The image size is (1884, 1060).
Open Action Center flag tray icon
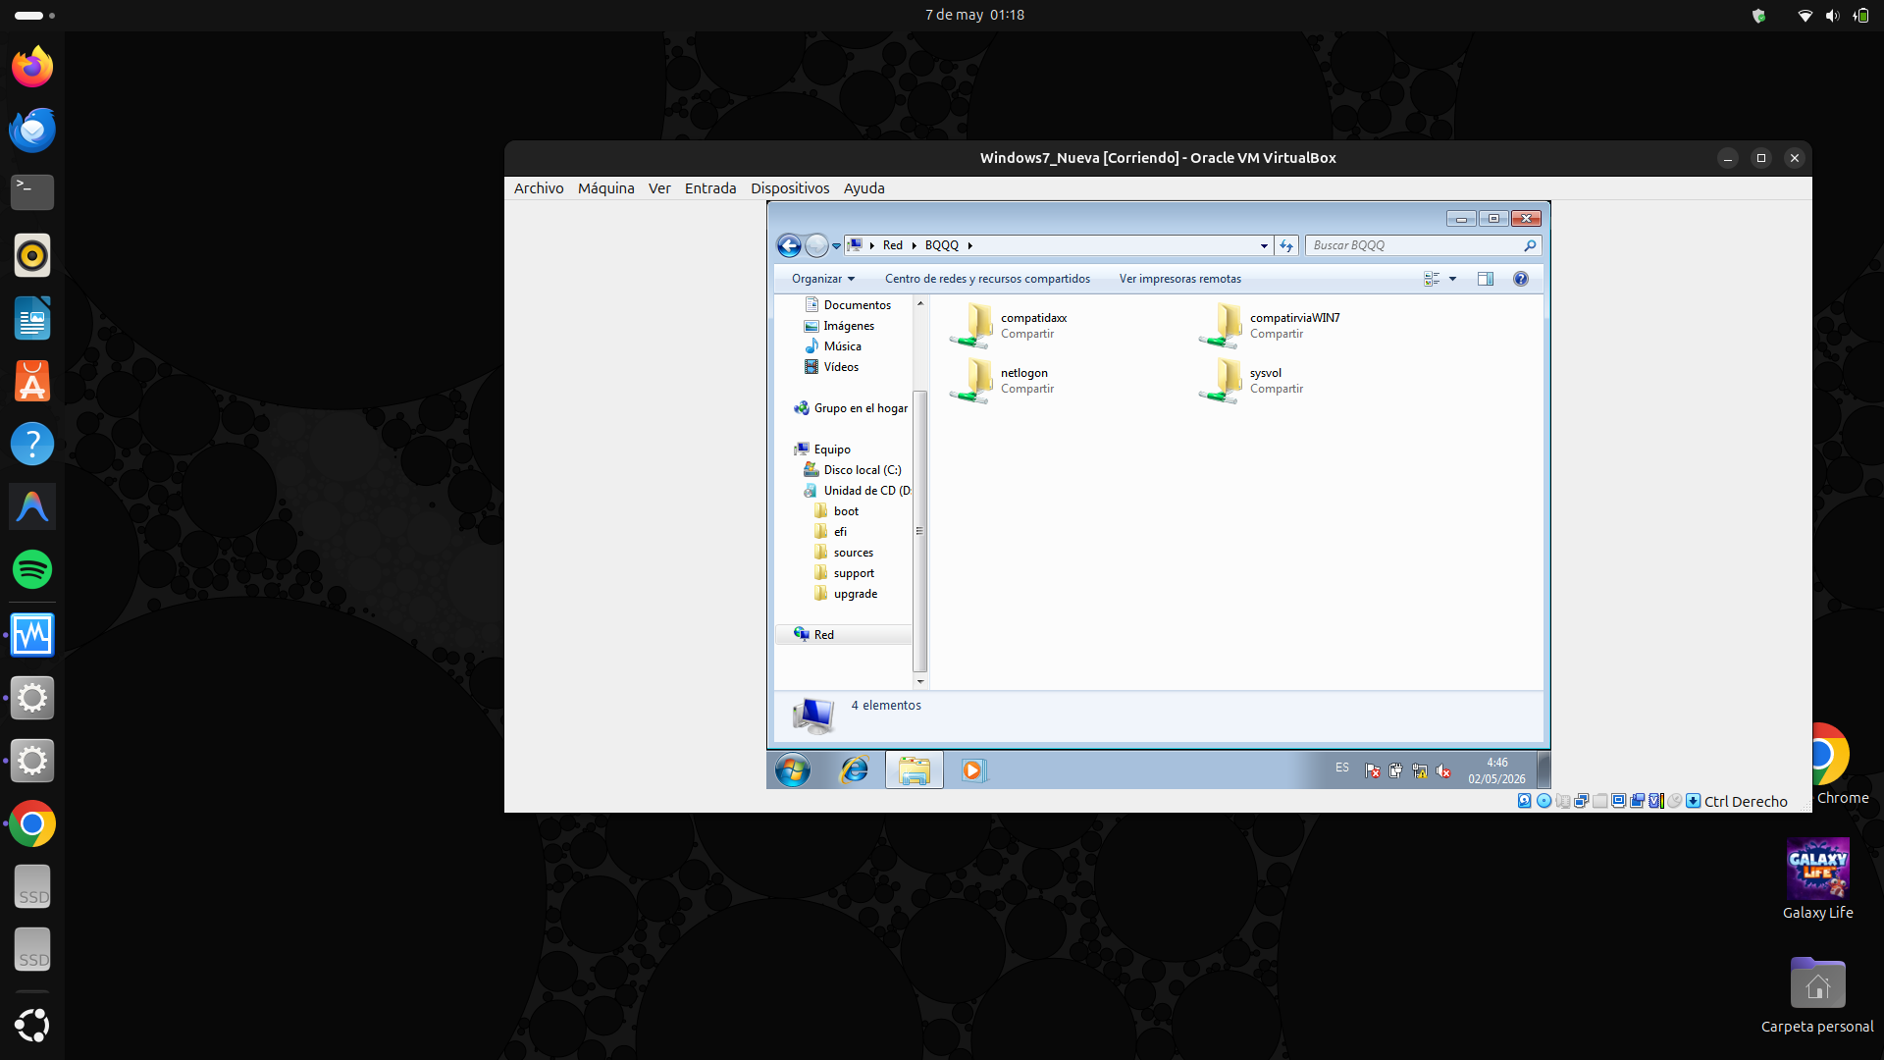coord(1373,771)
